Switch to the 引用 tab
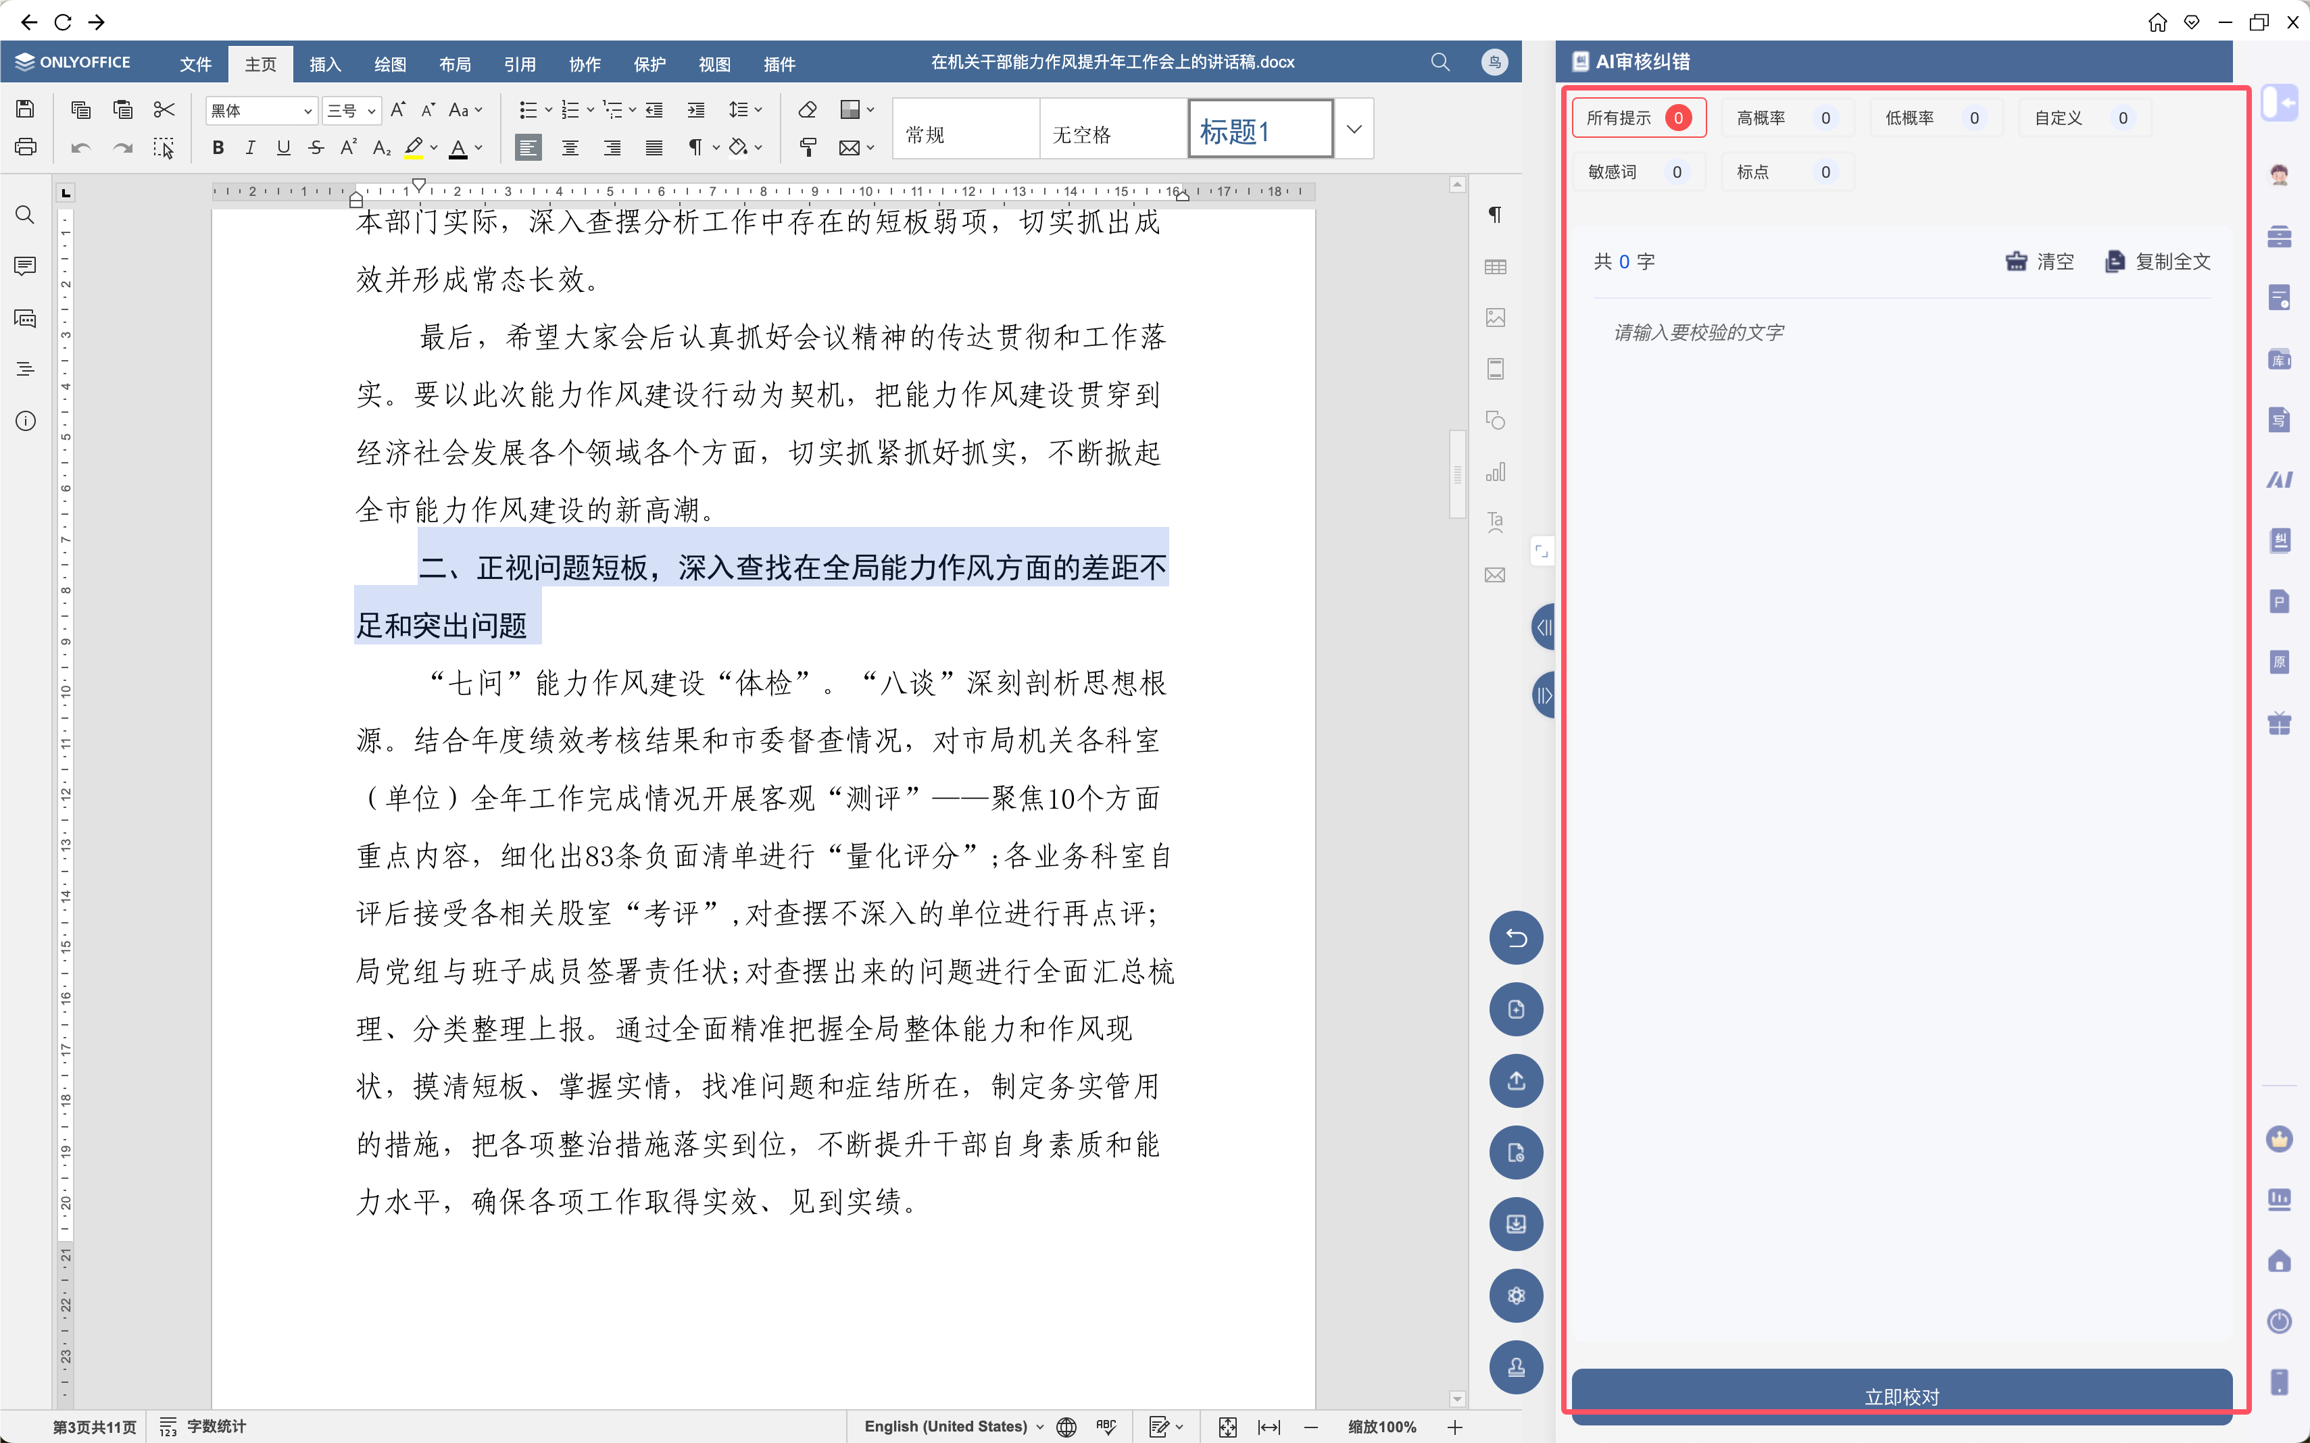Screen dimensions: 2310x1443 [x=519, y=64]
